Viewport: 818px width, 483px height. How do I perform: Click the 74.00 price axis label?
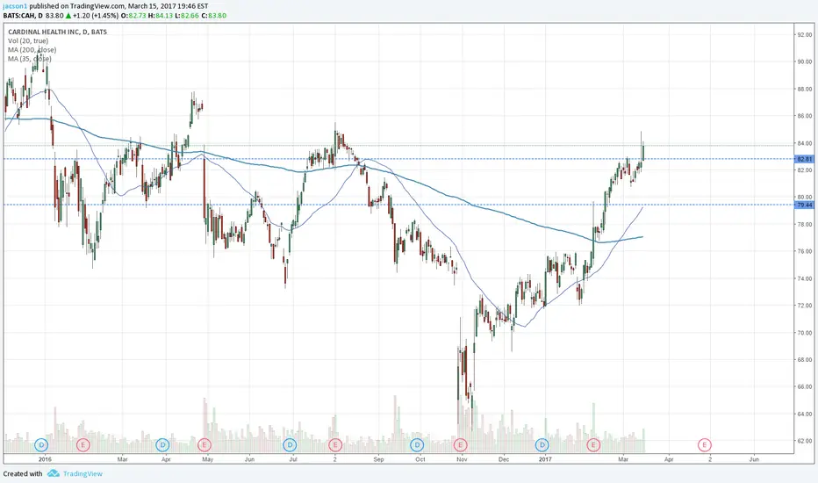[x=804, y=279]
